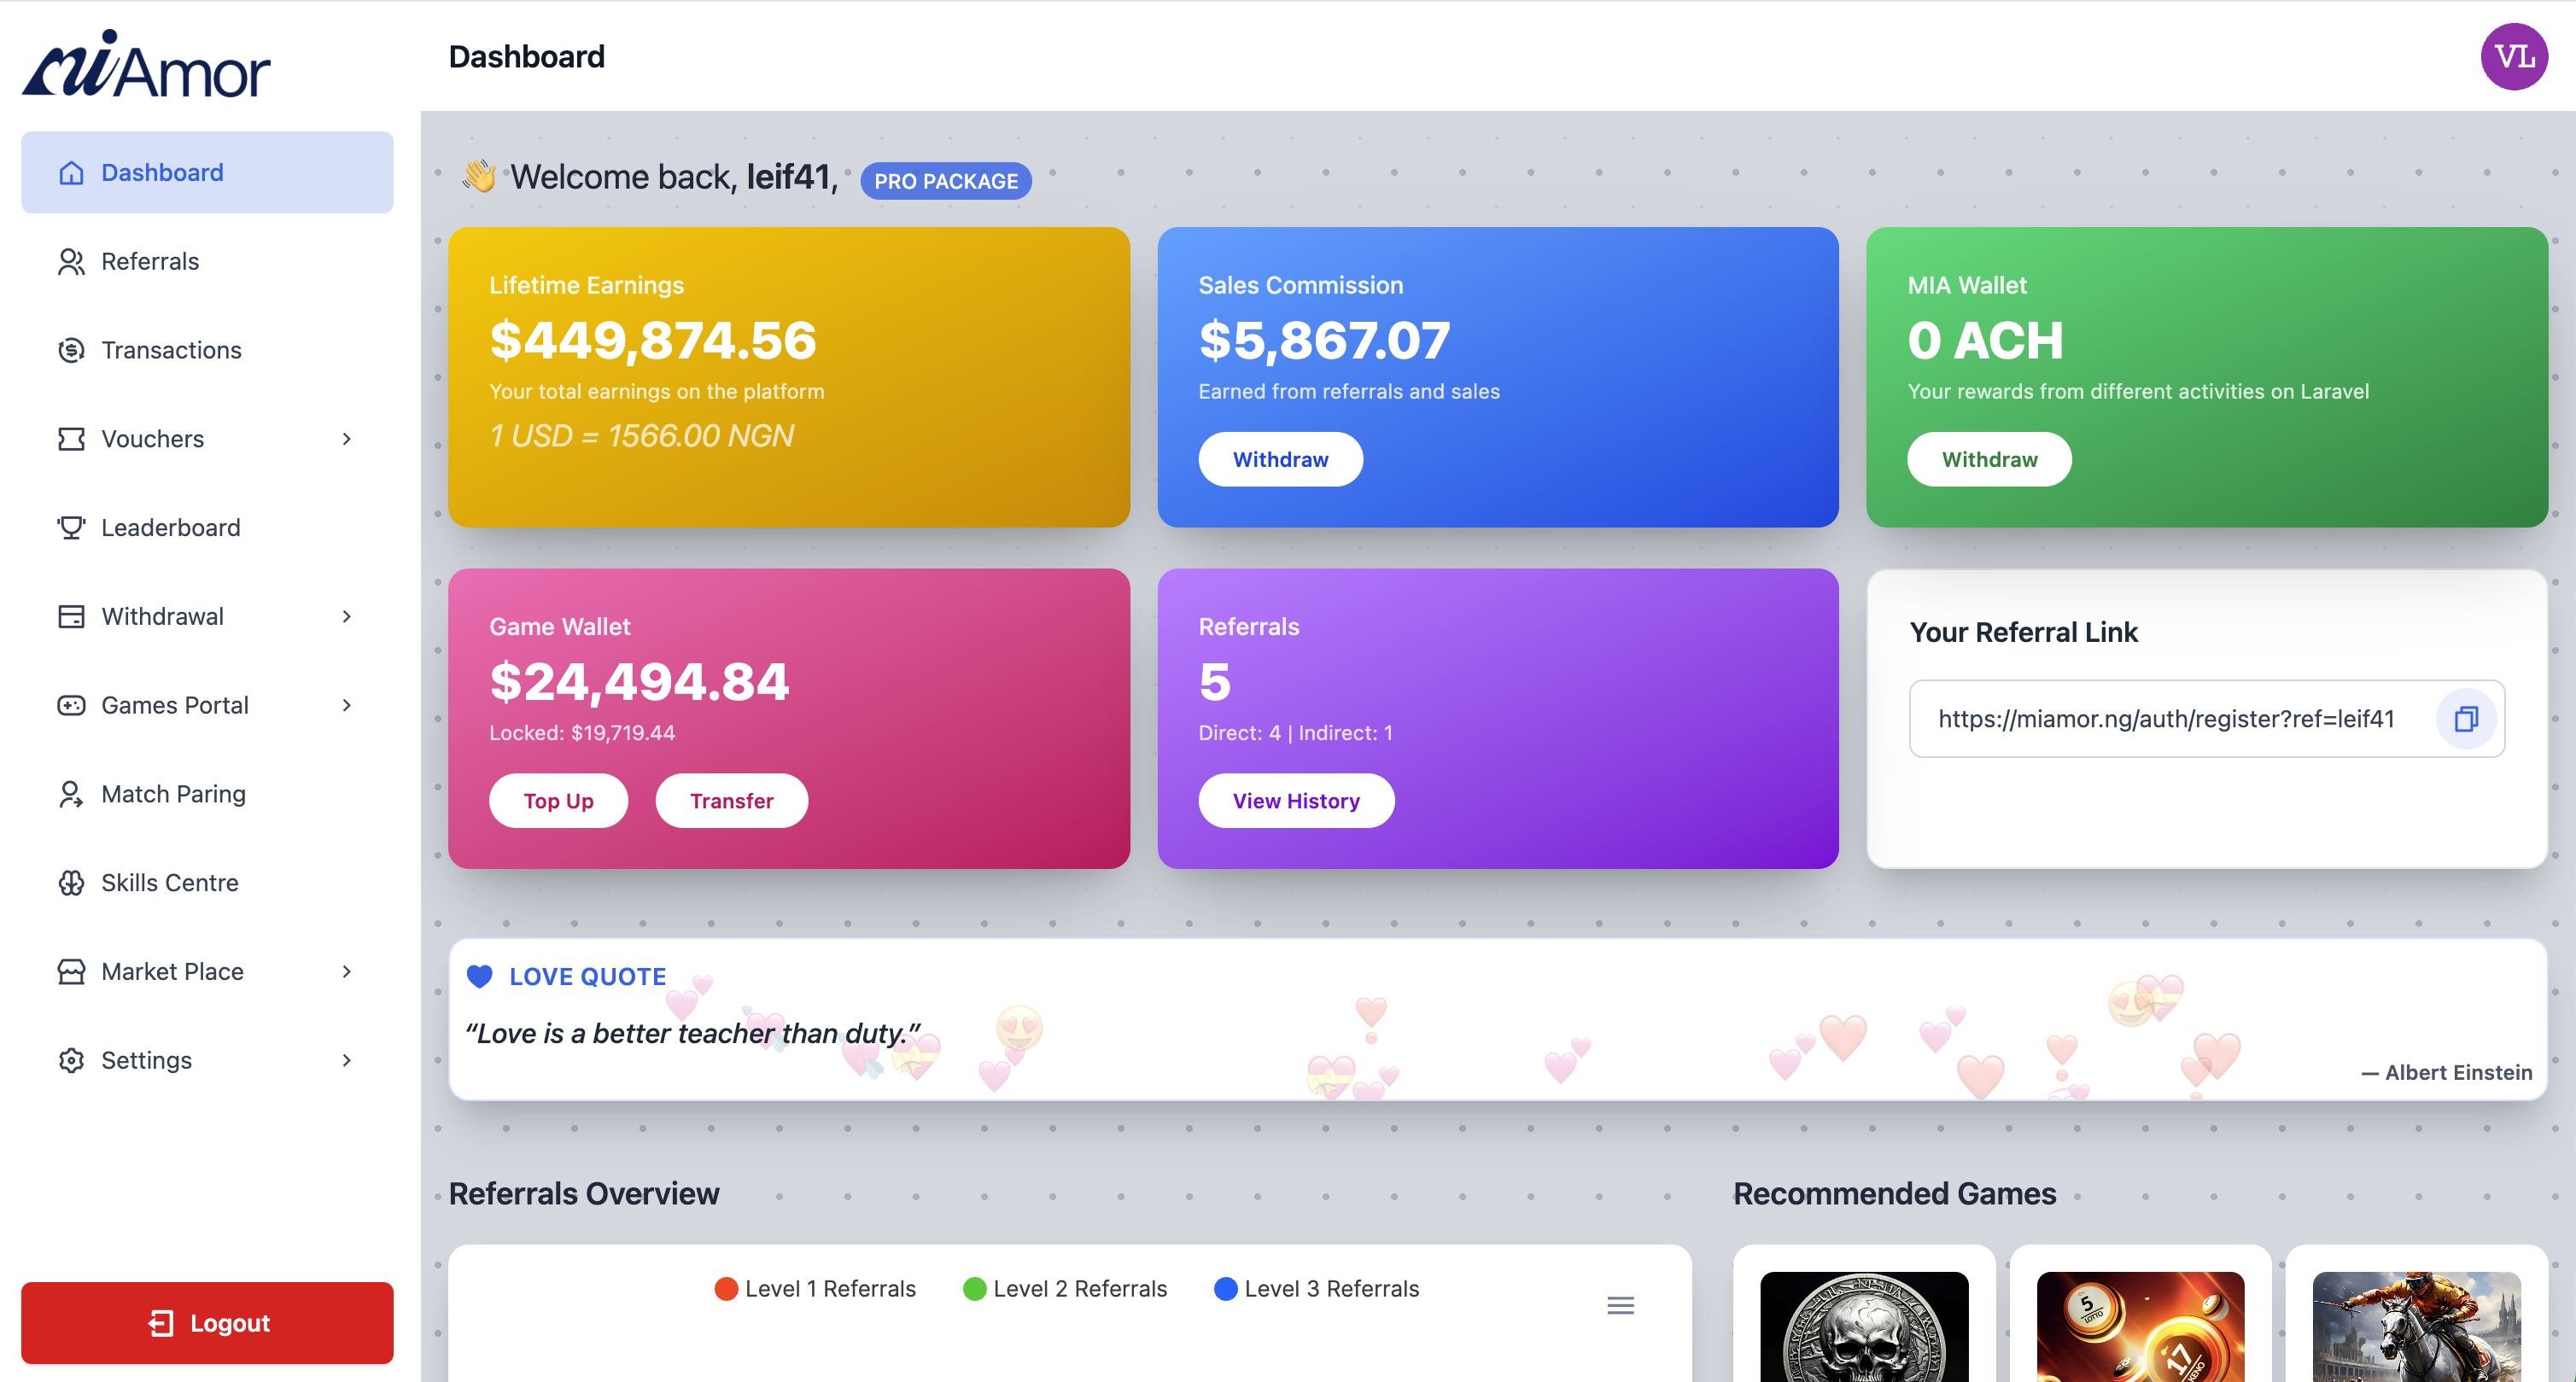Viewport: 2576px width, 1382px height.
Task: Select the Match Paring sidebar icon
Action: (70, 793)
